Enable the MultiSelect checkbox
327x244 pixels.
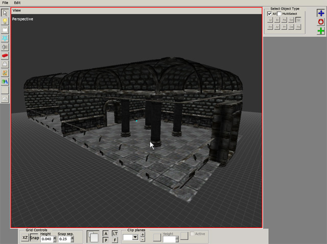point(279,14)
